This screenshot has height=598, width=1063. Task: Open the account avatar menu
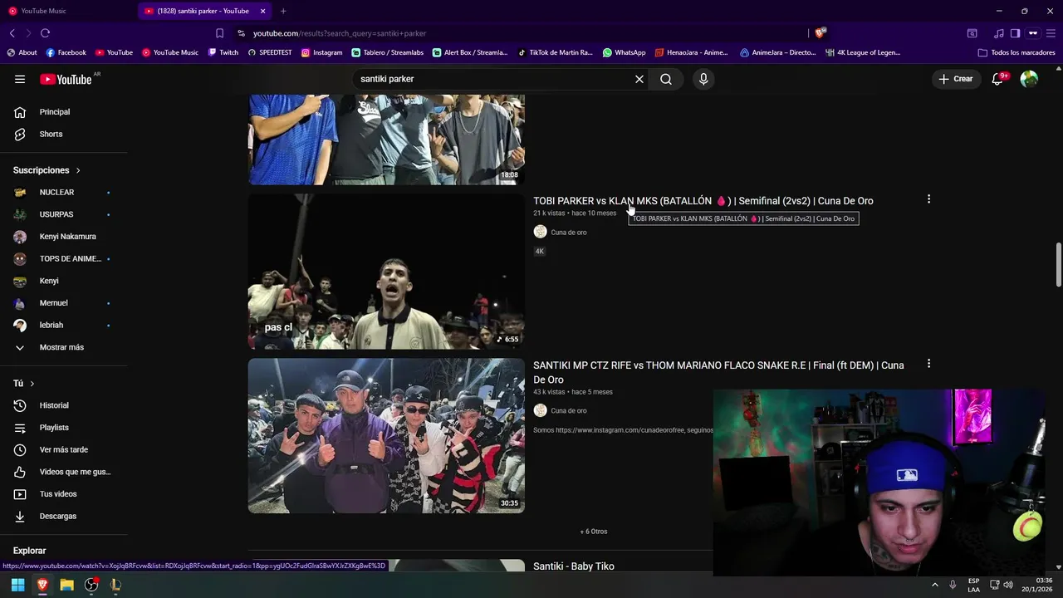point(1029,79)
